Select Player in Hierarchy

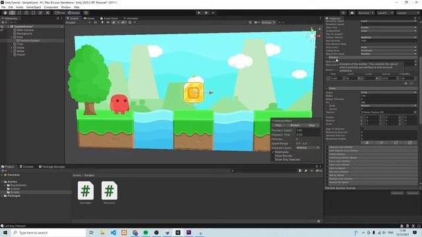pyautogui.click(x=20, y=55)
